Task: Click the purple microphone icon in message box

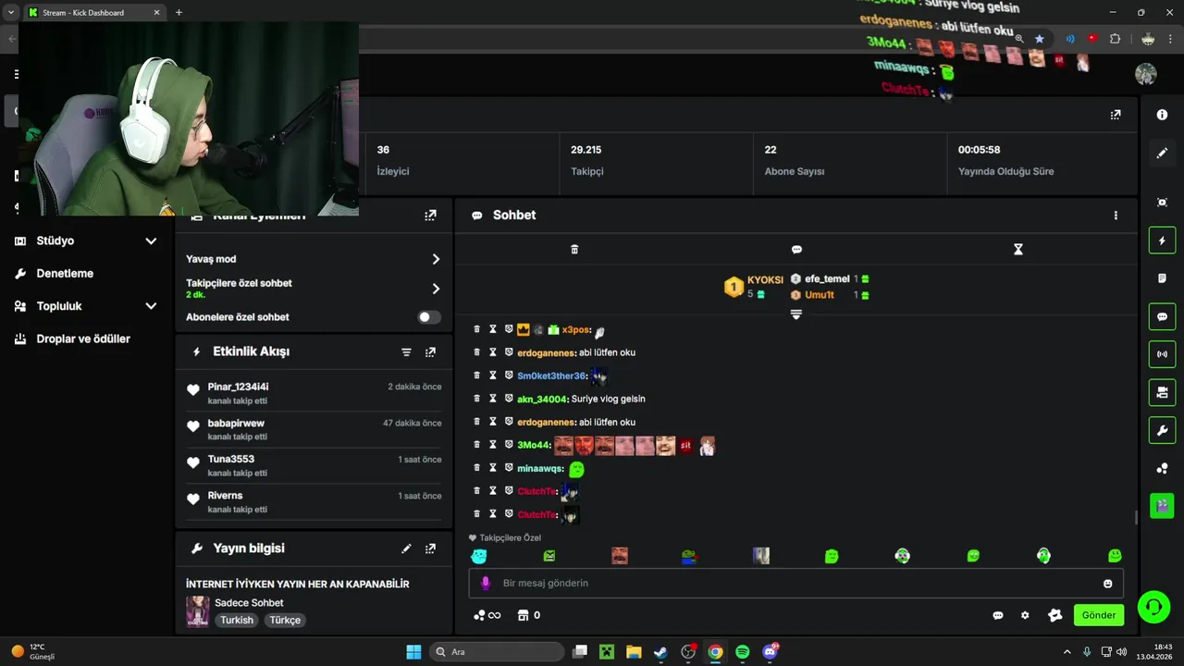Action: point(485,584)
